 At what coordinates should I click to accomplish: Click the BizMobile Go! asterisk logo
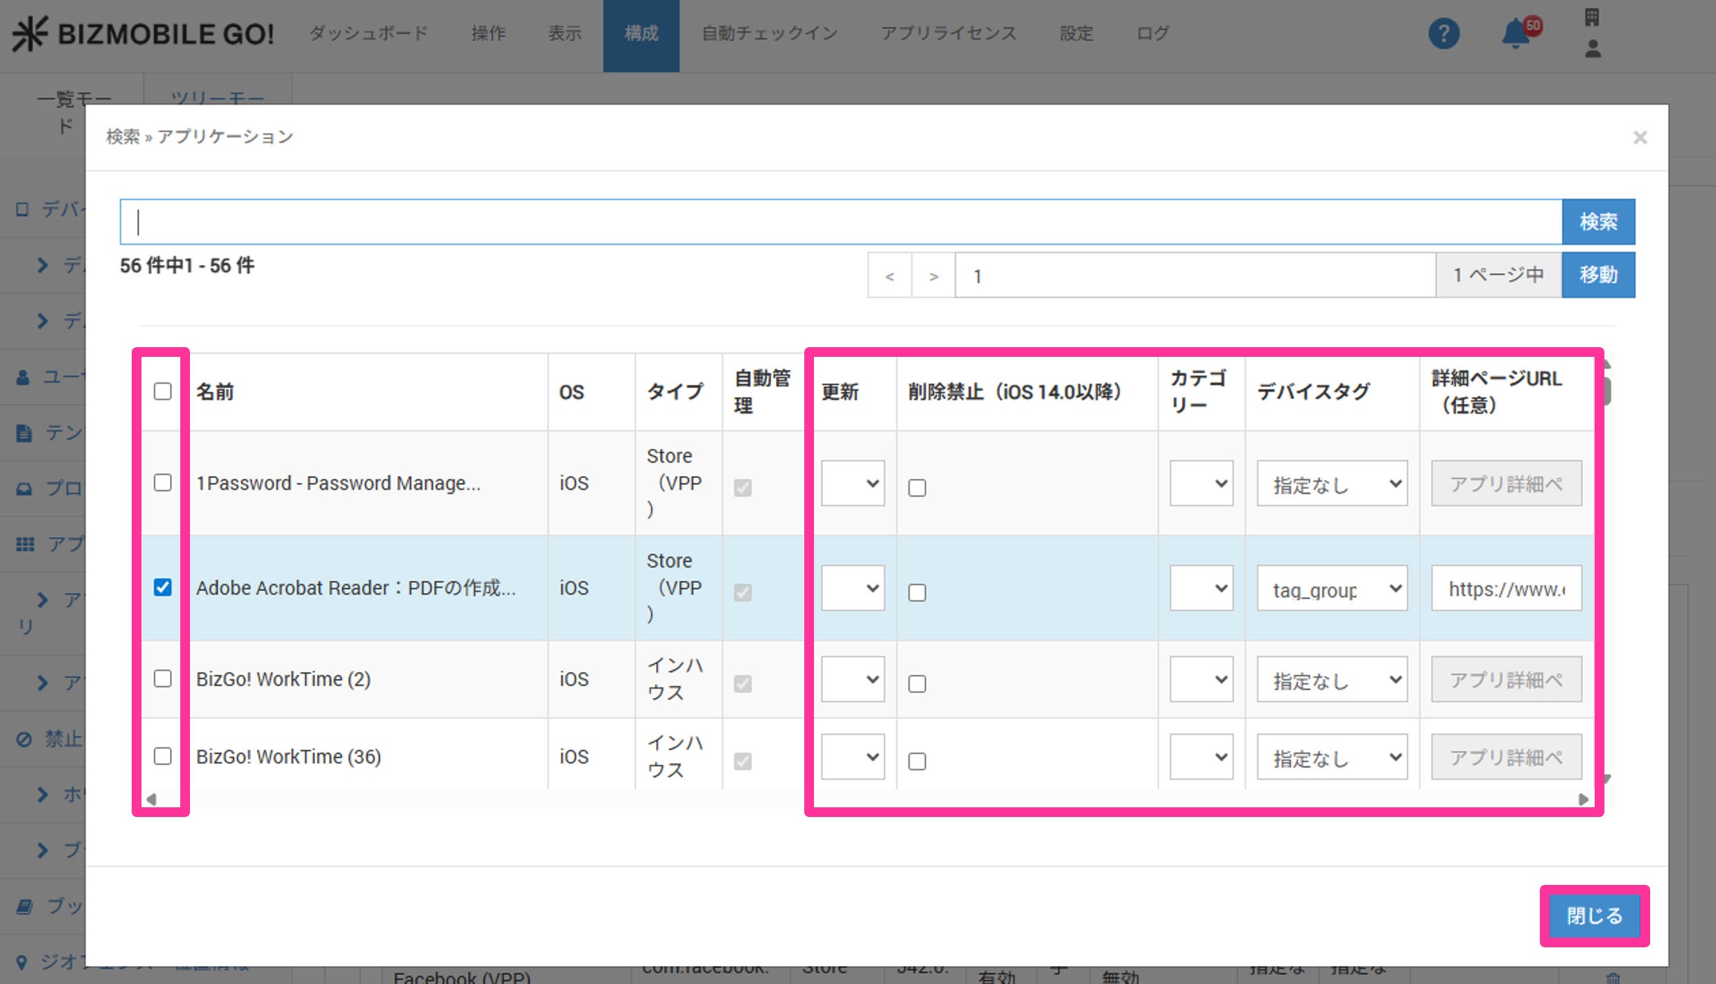point(31,33)
